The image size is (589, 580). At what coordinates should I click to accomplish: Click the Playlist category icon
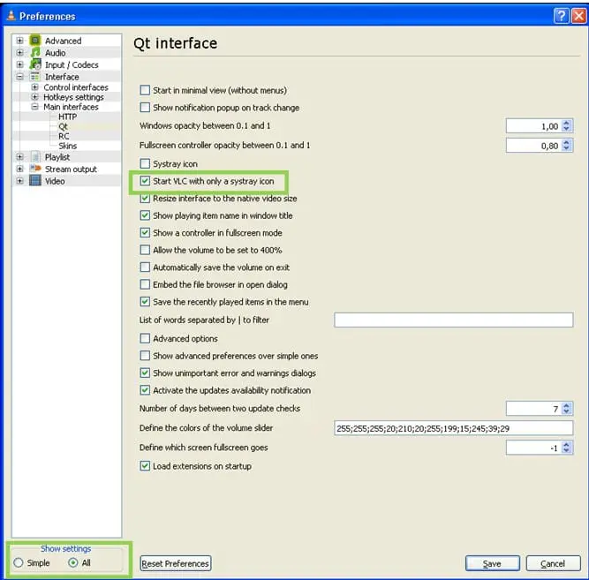35,157
